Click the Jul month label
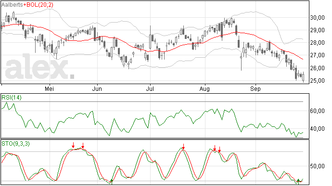 150,88
